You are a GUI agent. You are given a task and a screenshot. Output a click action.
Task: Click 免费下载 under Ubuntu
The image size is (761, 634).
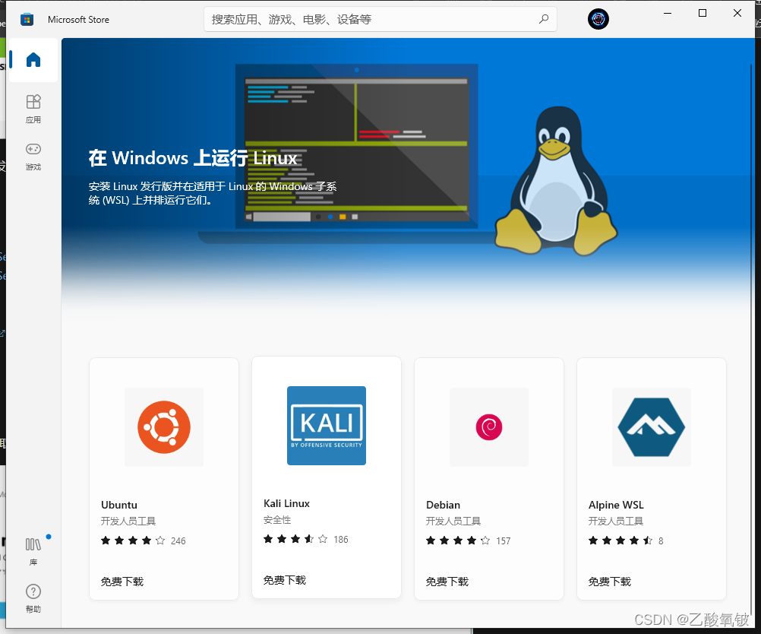(122, 582)
